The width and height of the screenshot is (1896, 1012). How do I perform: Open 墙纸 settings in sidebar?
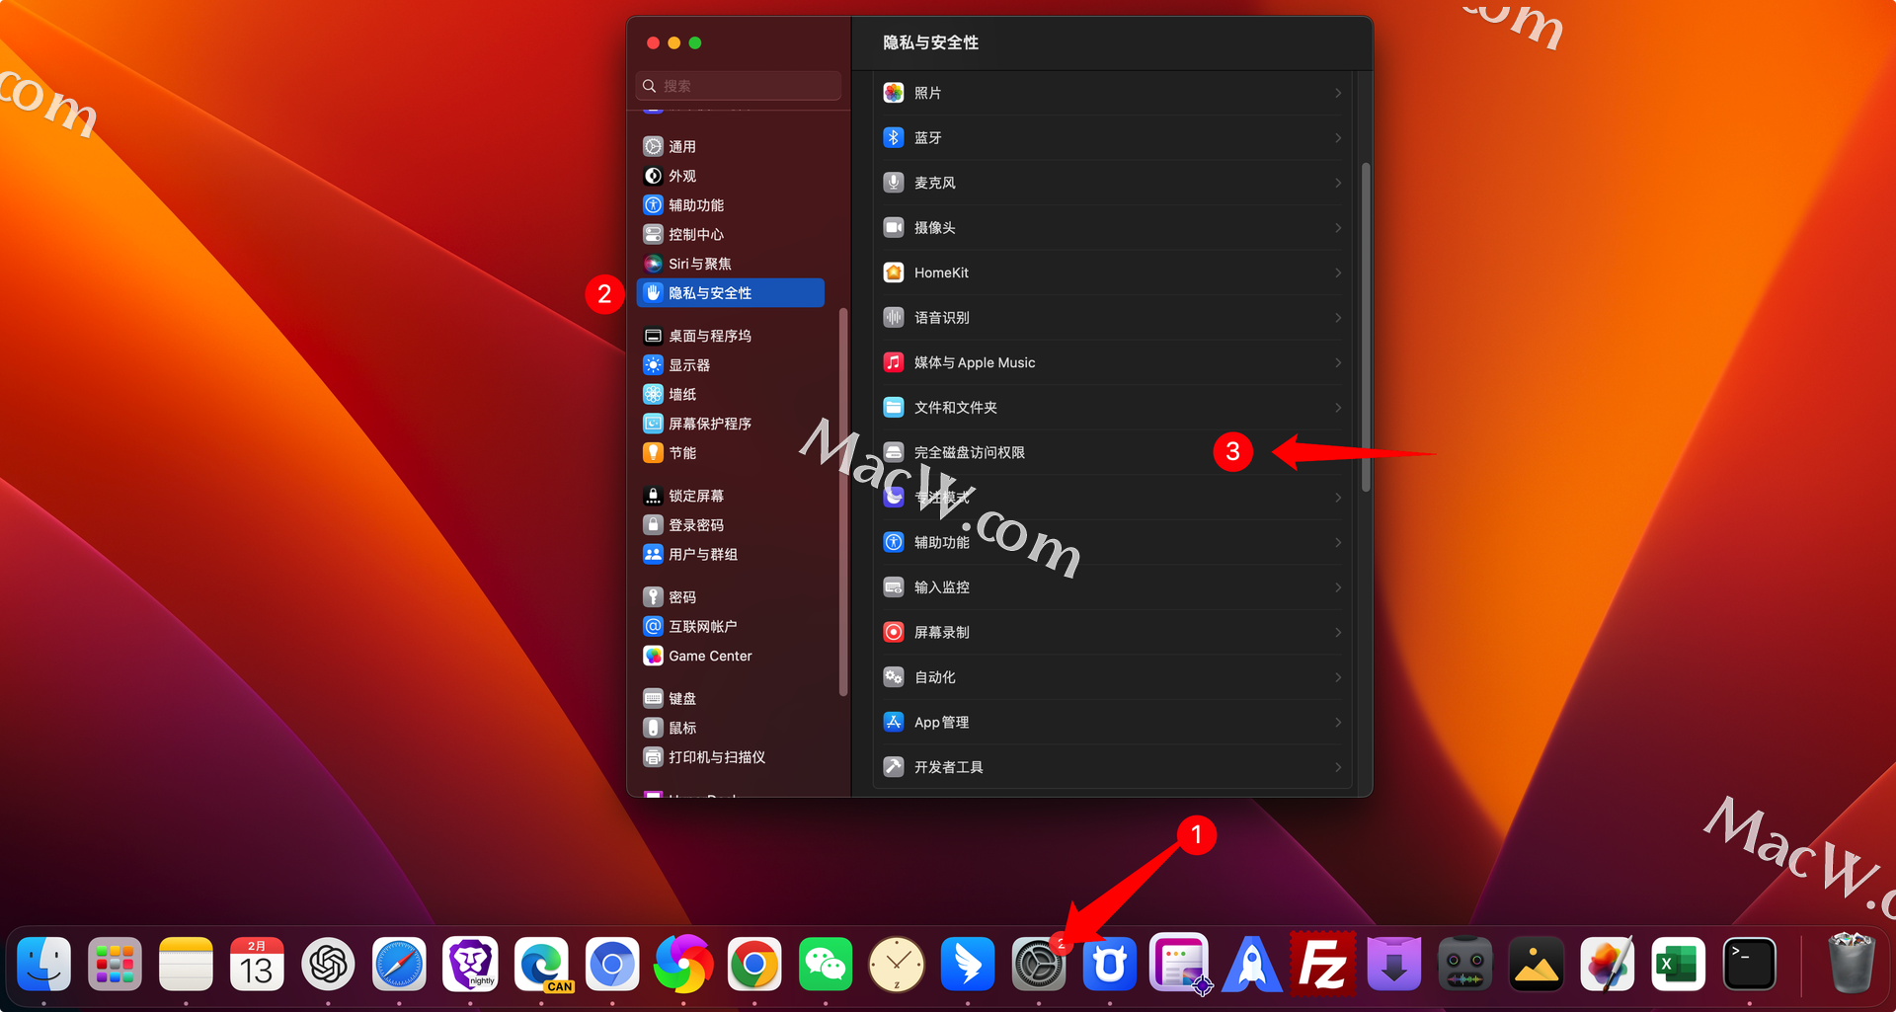[731, 394]
